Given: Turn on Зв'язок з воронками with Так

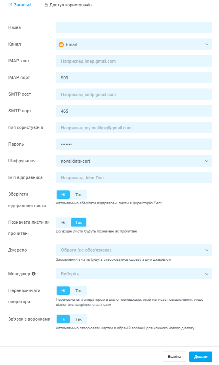Looking at the screenshot, I should click(78, 319).
